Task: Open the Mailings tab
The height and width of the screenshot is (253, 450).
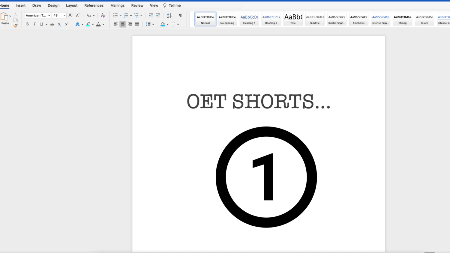Action: pos(117,5)
